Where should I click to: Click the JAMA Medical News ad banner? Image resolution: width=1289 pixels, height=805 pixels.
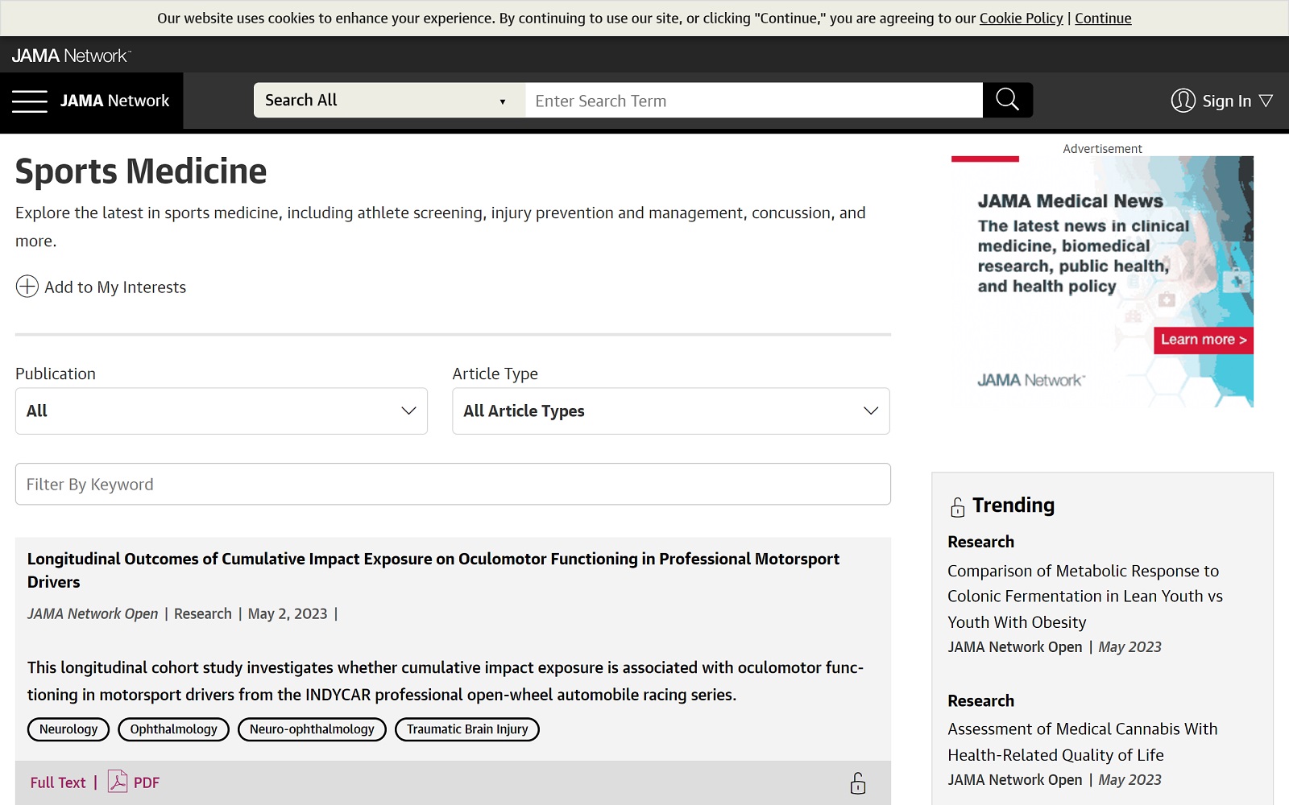1102,282
